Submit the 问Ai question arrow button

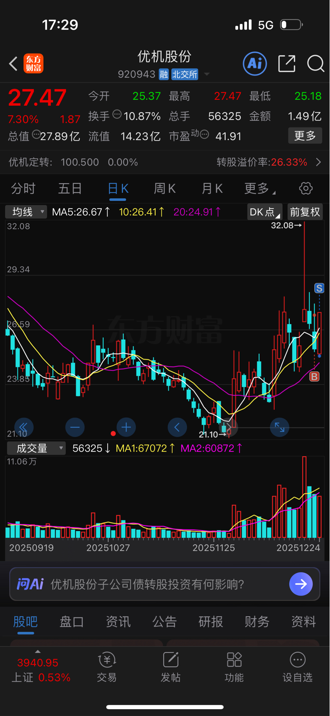301,584
